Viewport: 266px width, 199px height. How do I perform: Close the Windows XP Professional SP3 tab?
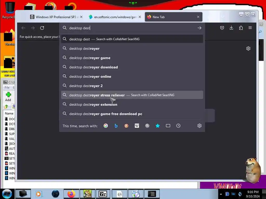coord(81,17)
